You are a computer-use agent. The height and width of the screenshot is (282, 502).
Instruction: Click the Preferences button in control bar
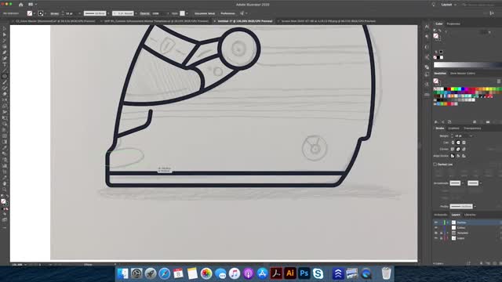(x=227, y=13)
